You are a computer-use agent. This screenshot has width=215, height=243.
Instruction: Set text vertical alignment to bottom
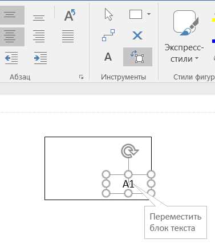pos(39,18)
